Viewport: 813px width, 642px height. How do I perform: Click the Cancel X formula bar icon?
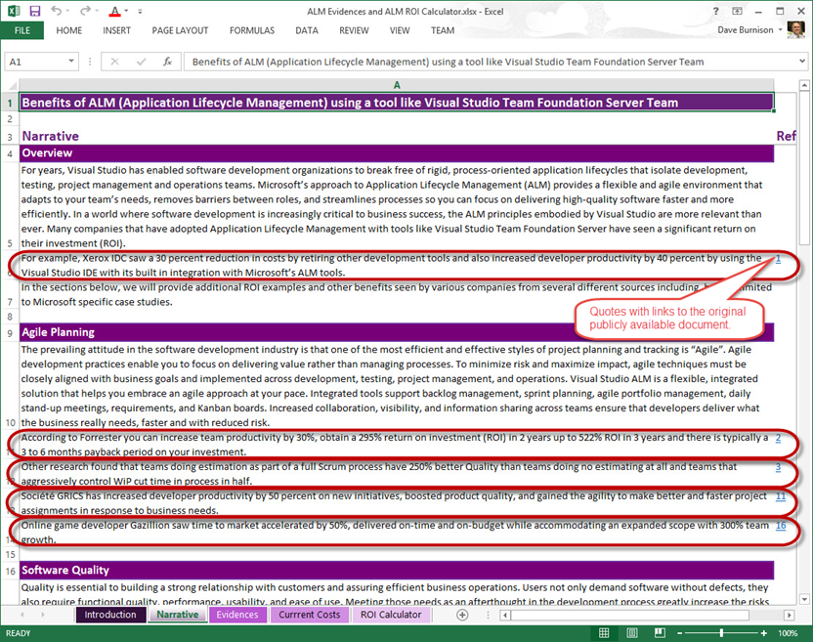114,62
